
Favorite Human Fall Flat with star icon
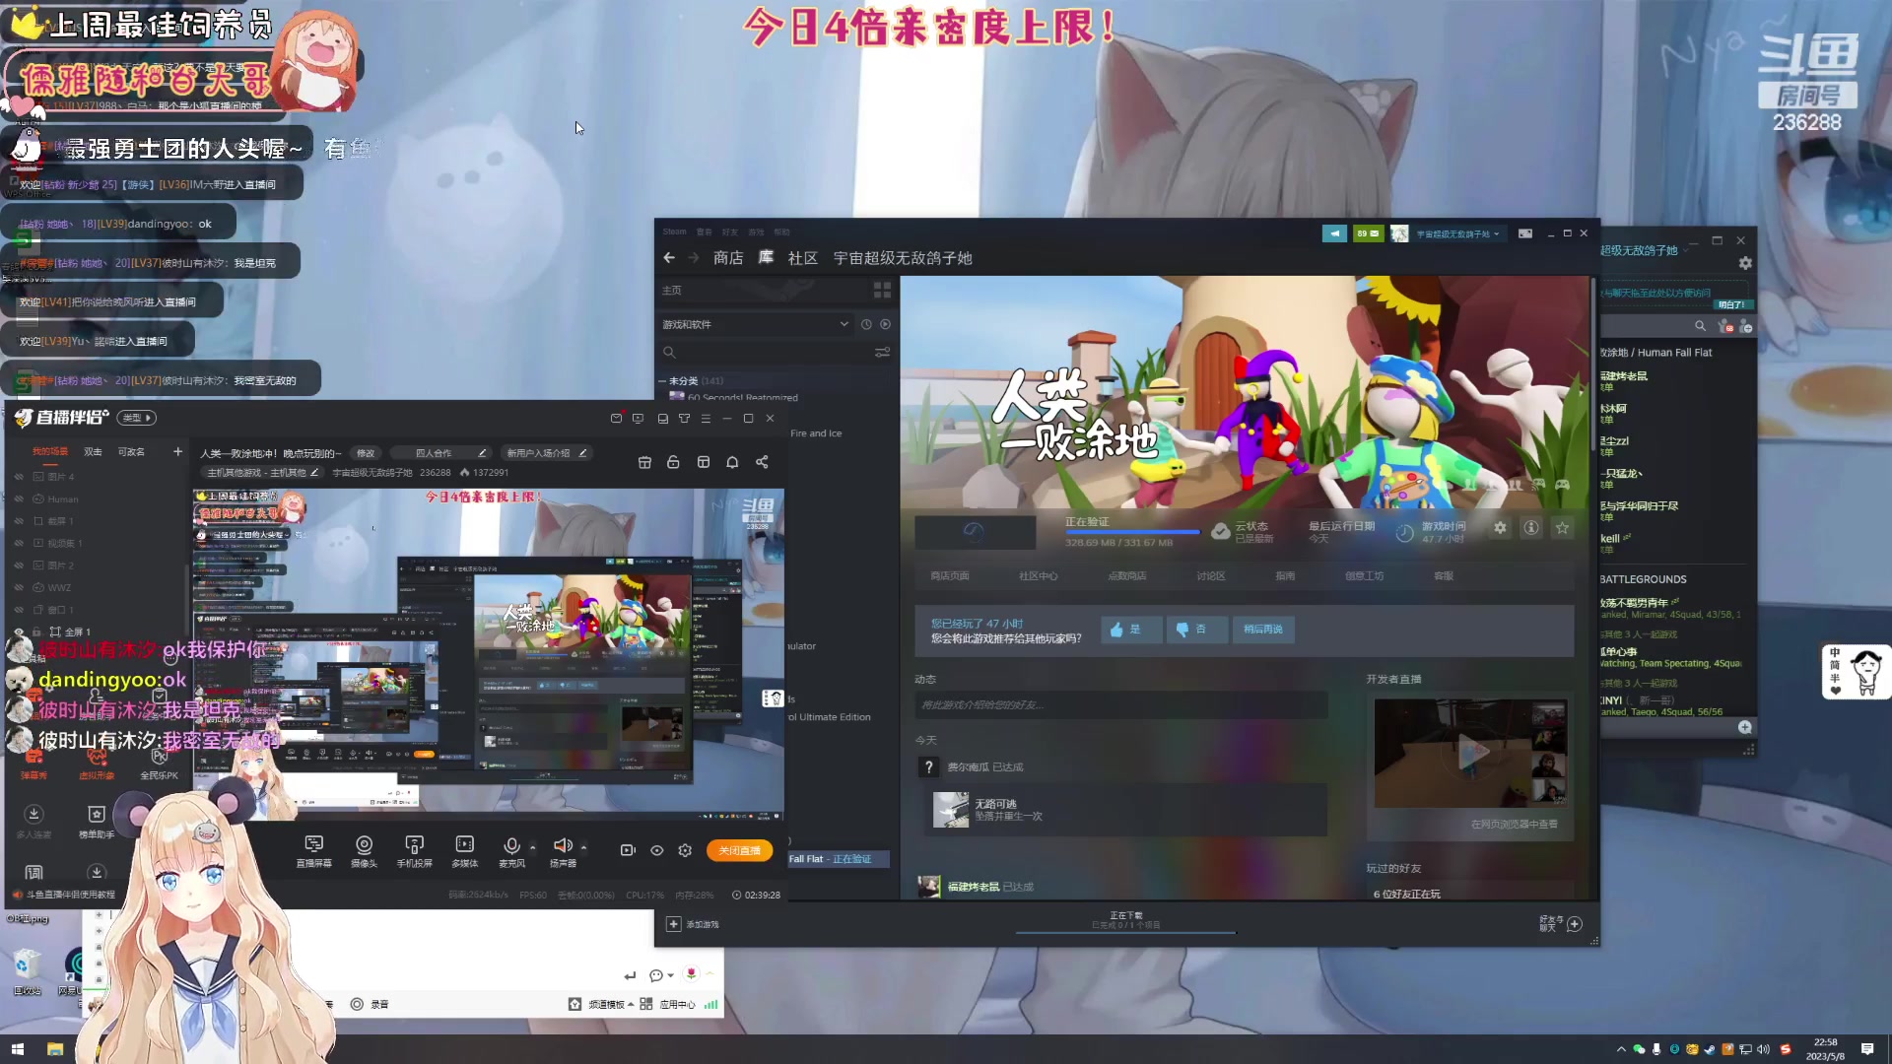1562,528
